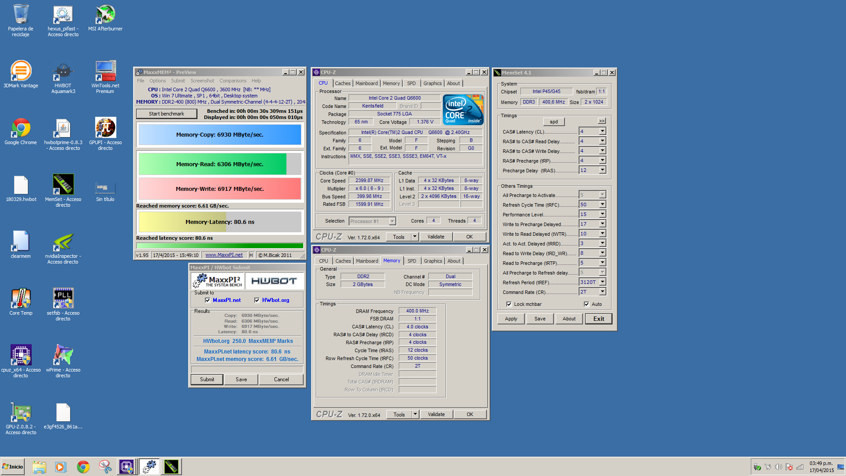Screen dimensions: 846x476
Task: Toggle Auto checkbox in MemSet
Action: pos(586,304)
